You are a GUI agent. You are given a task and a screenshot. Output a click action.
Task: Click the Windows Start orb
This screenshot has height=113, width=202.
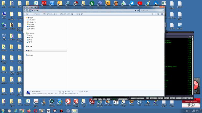pos(3,111)
